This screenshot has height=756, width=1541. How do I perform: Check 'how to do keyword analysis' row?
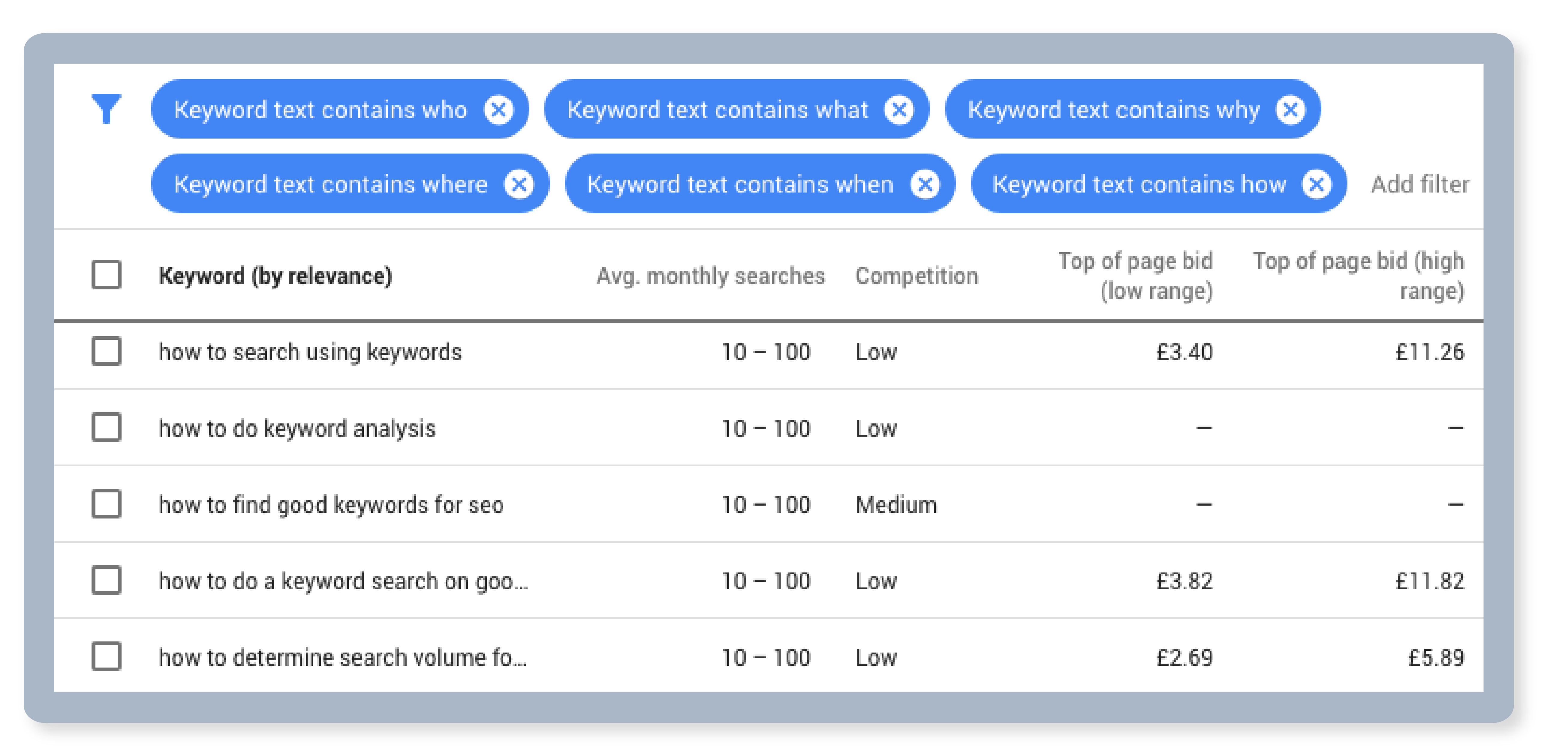pyautogui.click(x=107, y=428)
